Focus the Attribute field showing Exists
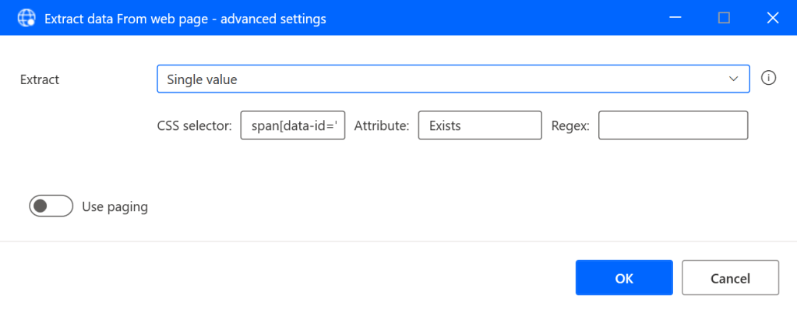 click(479, 125)
